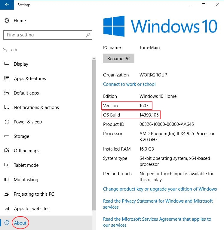Click the Apps & features list icon
The width and height of the screenshot is (224, 230).
7,78
